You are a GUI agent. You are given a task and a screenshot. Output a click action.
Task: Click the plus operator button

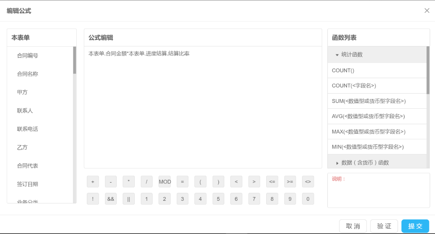pos(93,182)
